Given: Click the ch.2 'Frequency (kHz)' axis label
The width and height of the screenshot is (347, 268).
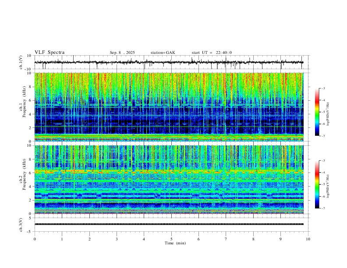Looking at the screenshot, I should (x=25, y=174).
